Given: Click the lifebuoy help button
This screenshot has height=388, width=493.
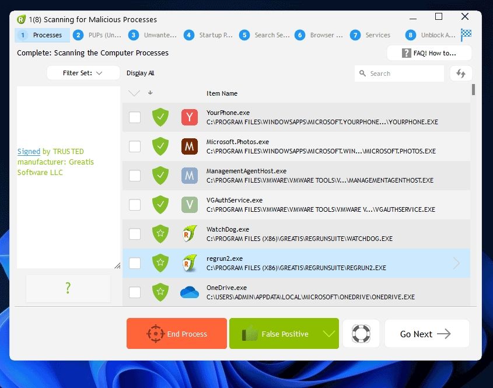Looking at the screenshot, I should tap(361, 334).
